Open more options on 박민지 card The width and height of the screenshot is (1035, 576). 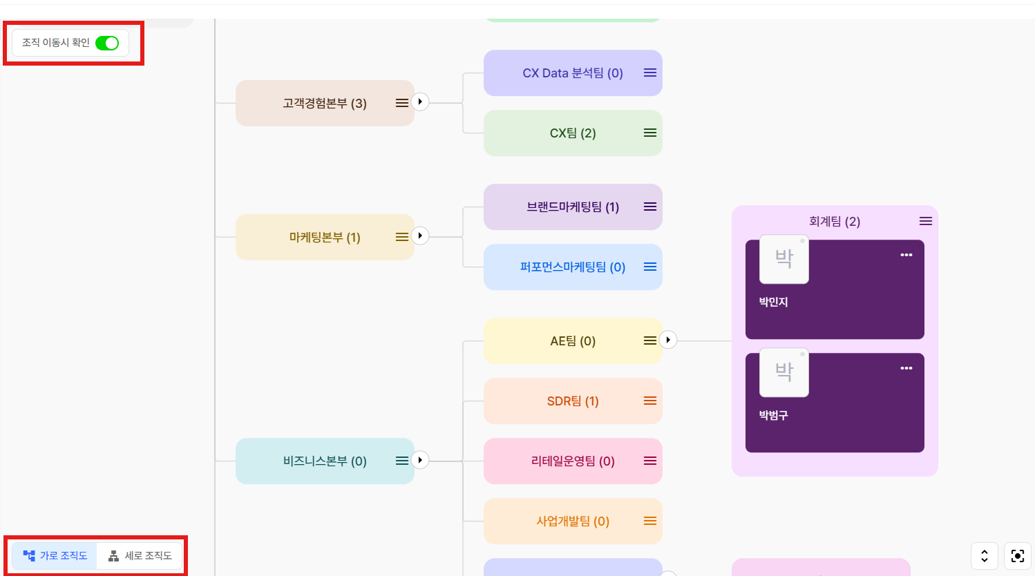(906, 255)
